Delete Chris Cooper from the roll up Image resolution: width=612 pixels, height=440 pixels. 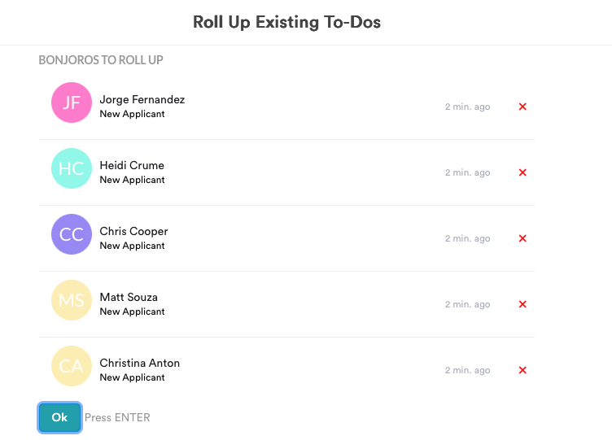[522, 238]
